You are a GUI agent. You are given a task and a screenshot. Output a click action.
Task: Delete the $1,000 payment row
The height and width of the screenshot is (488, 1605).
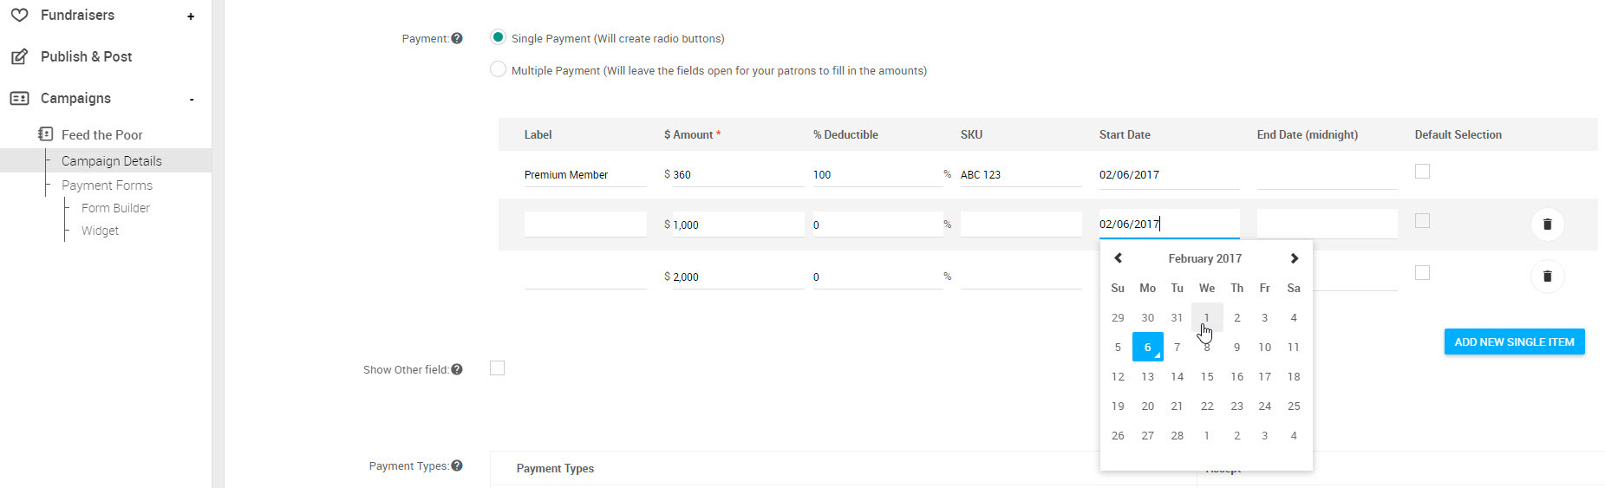click(1547, 224)
